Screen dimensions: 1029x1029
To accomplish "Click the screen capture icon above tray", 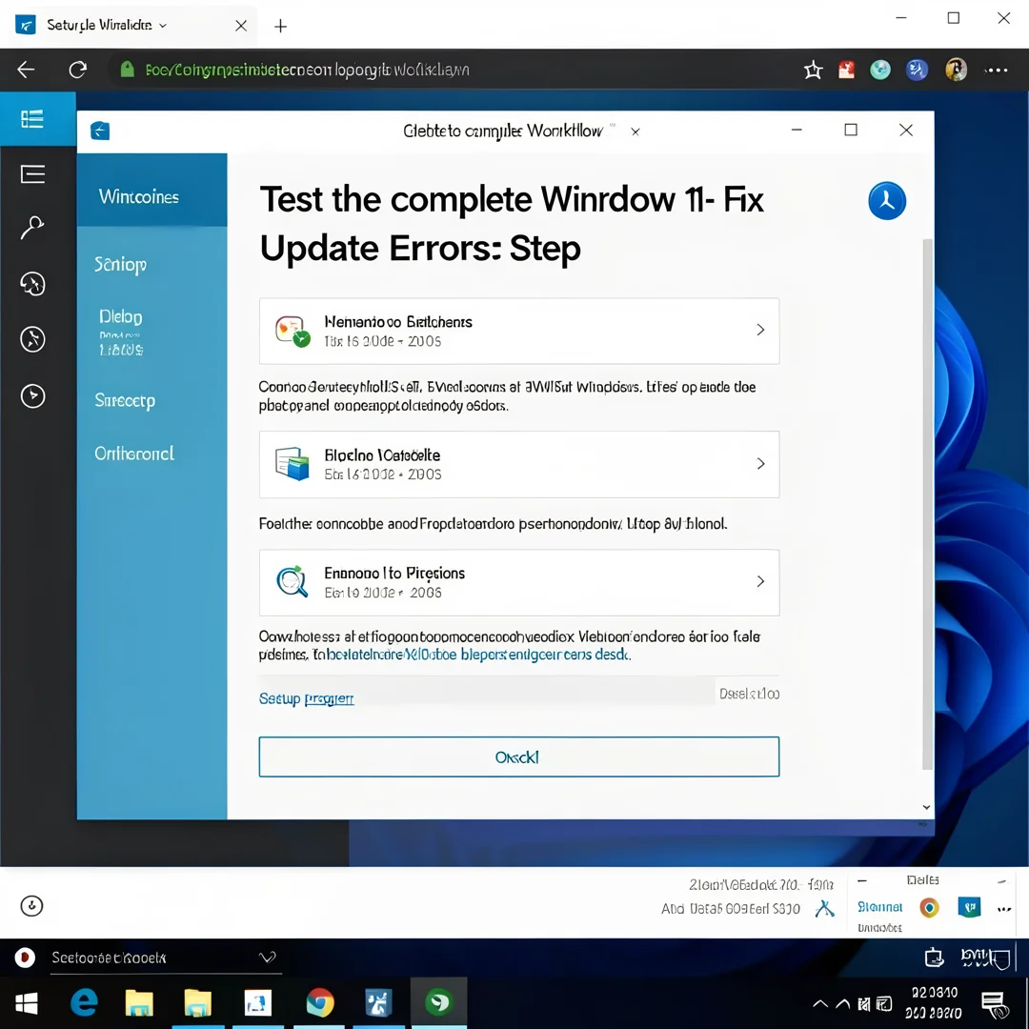I will point(934,958).
